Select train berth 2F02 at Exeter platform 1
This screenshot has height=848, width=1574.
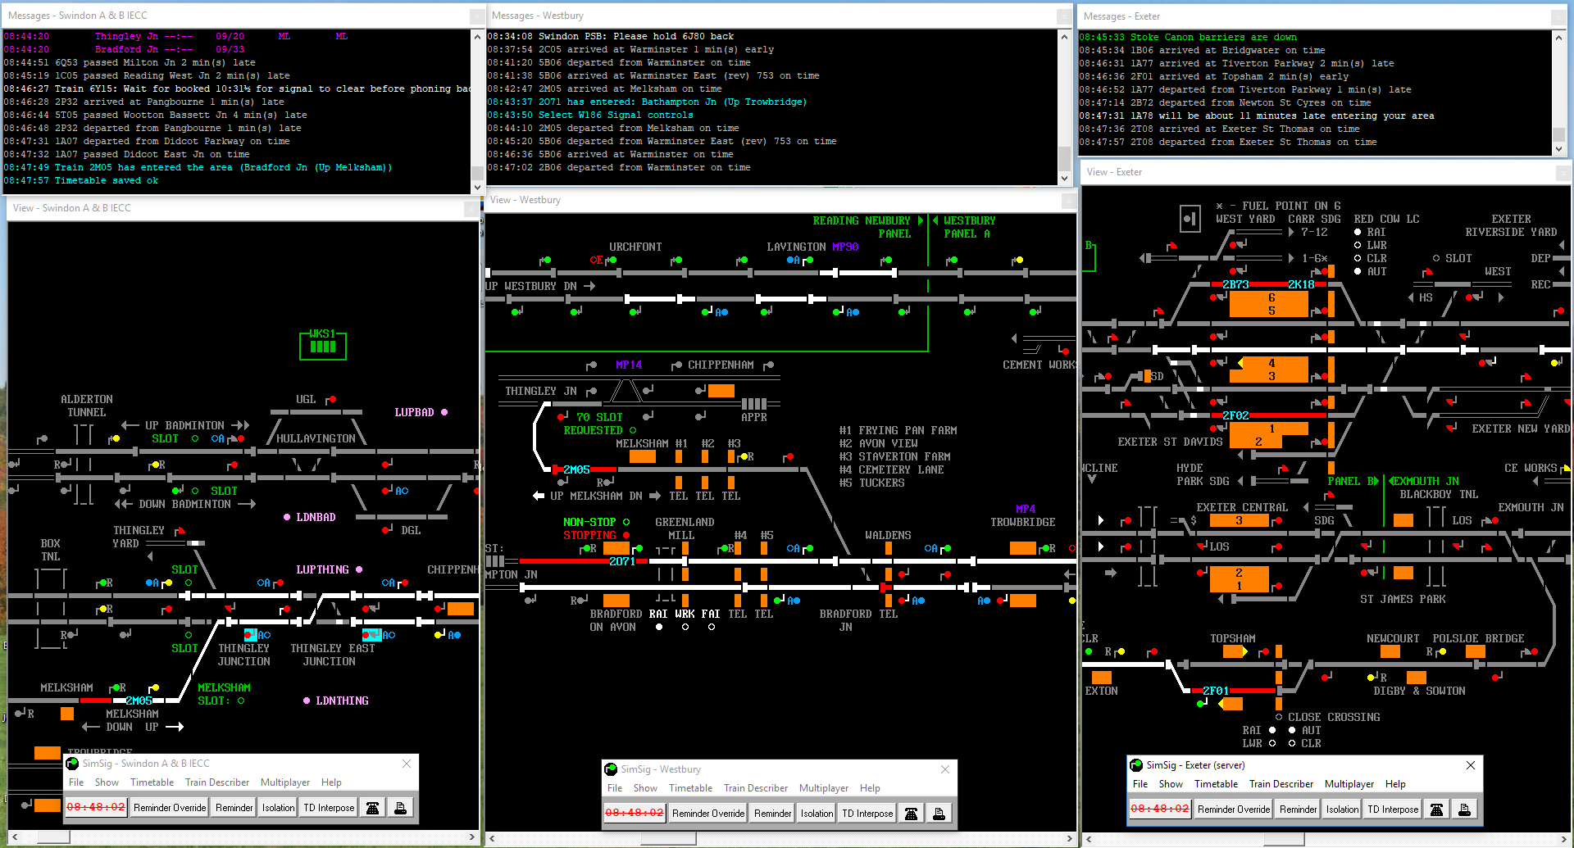coord(1235,415)
